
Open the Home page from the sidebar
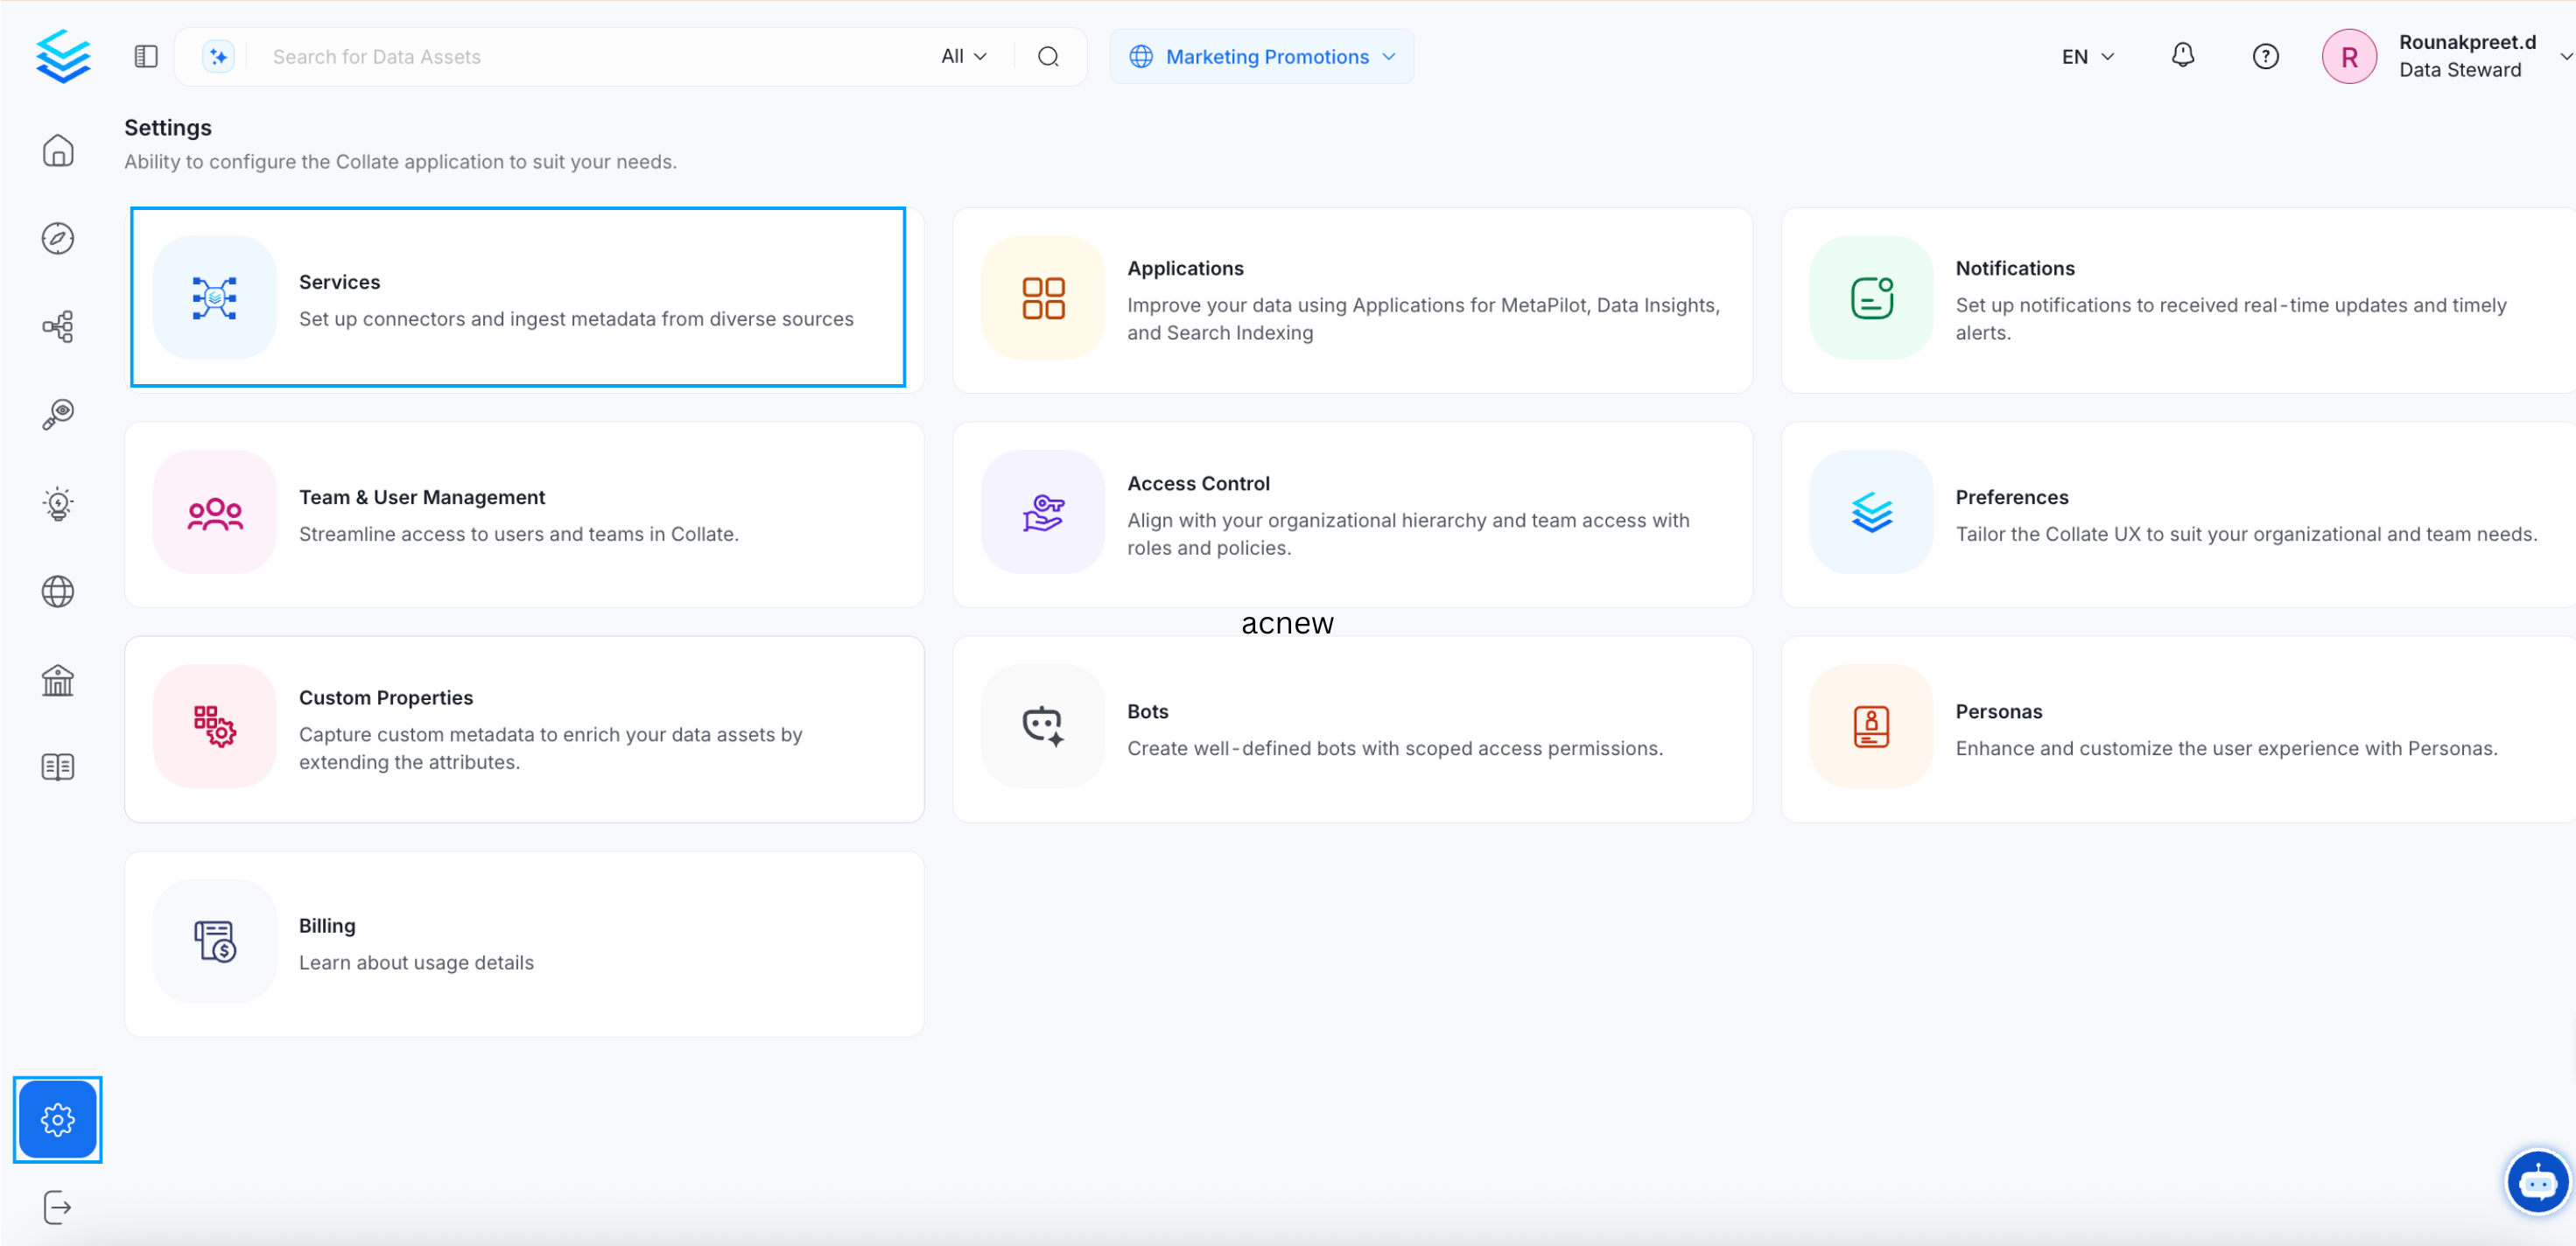[57, 150]
